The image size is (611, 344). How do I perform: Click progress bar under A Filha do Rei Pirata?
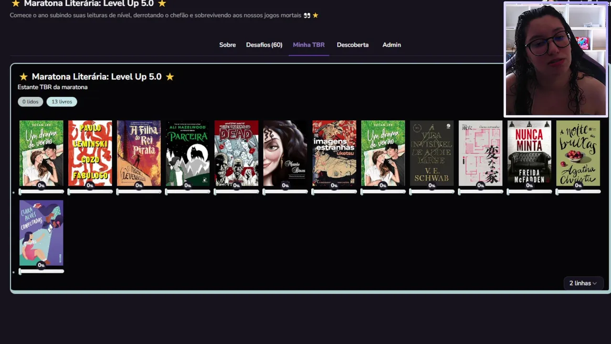coord(139,192)
